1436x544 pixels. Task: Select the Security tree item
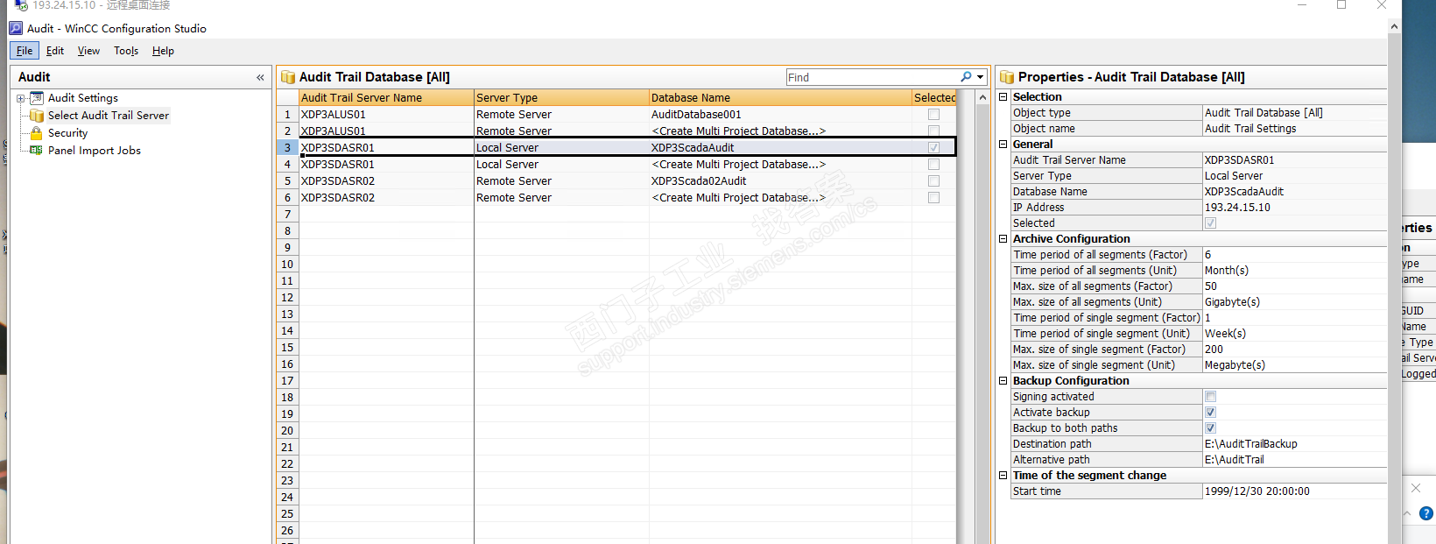[x=67, y=133]
